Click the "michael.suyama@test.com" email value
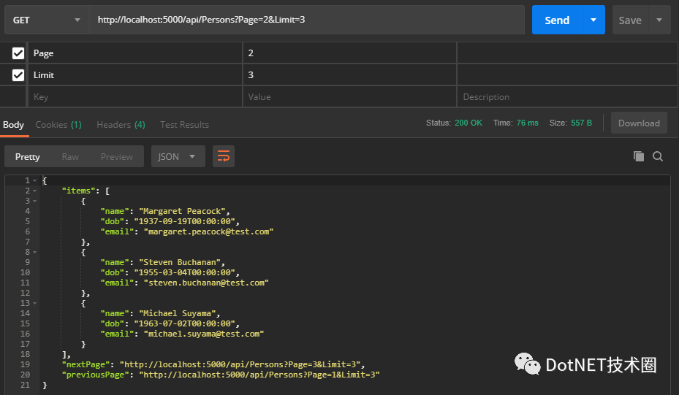This screenshot has height=395, width=679. tap(203, 334)
